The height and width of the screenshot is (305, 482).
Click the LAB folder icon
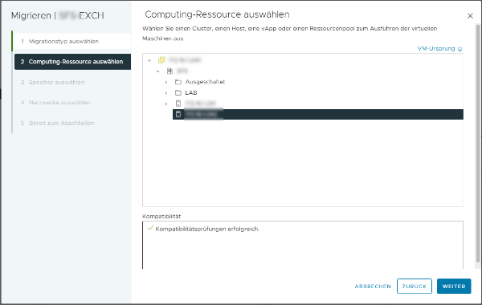(x=178, y=92)
